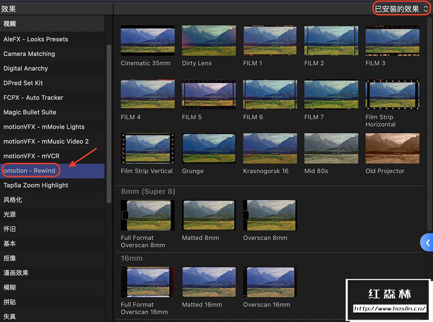Select Matted 16mm effect thumbnail
This screenshot has width=433, height=322.
point(209,282)
